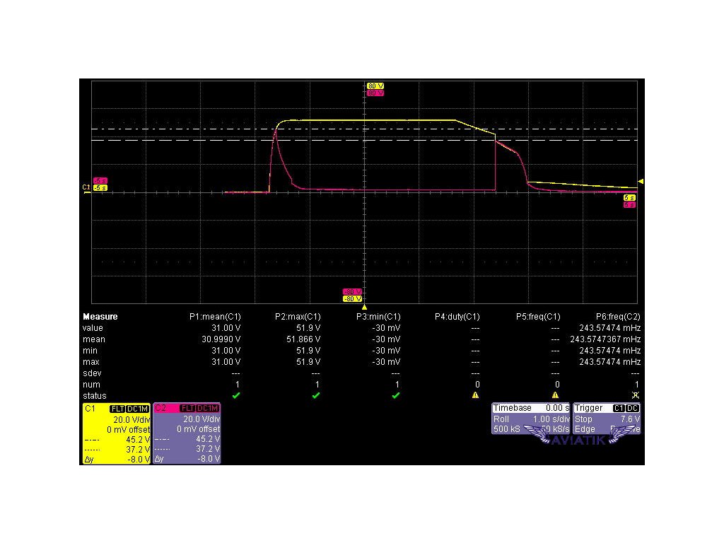Click the Δy -8.0 V reading in C1 box

[x=117, y=460]
